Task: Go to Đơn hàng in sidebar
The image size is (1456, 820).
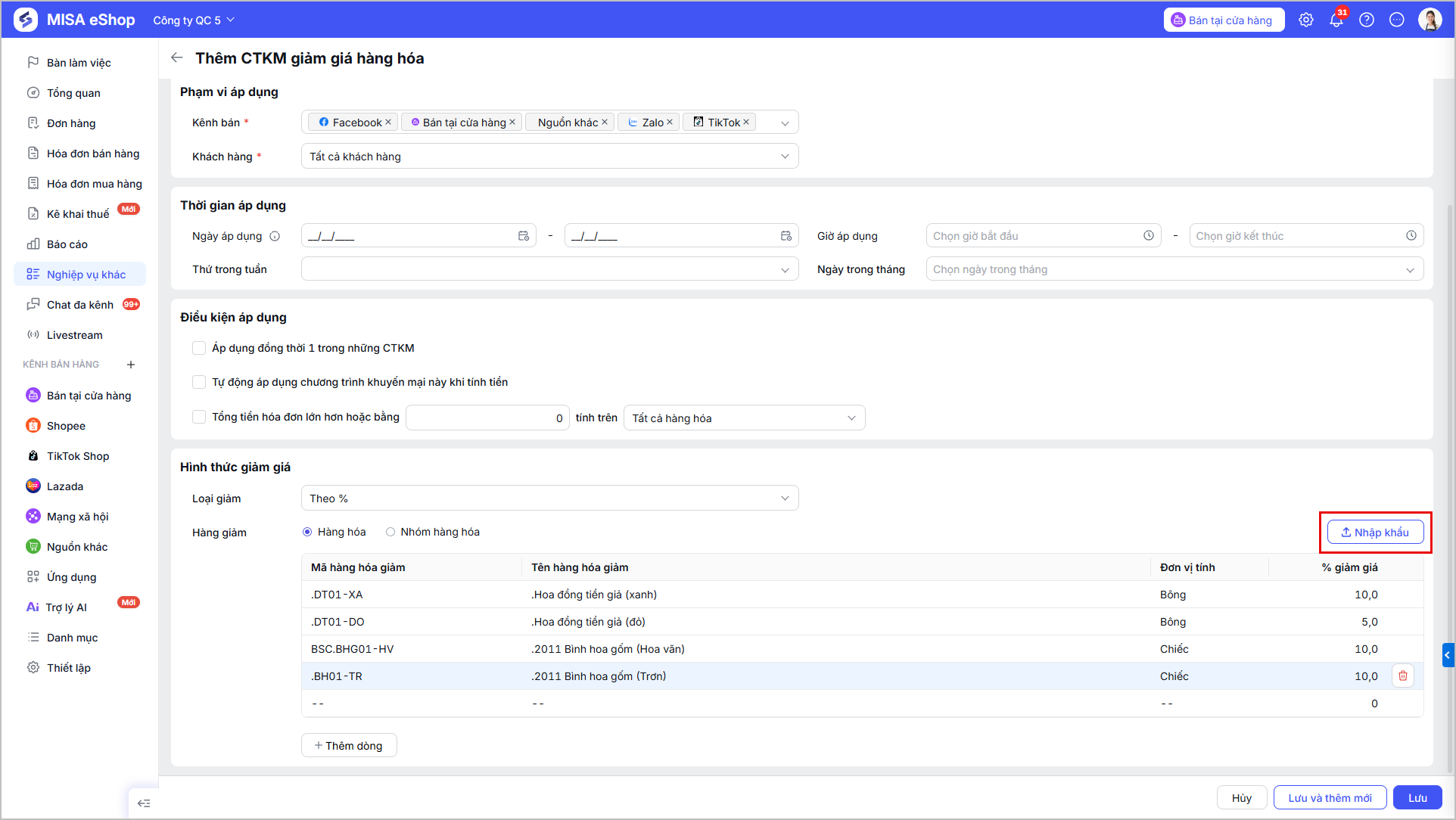Action: (x=71, y=123)
